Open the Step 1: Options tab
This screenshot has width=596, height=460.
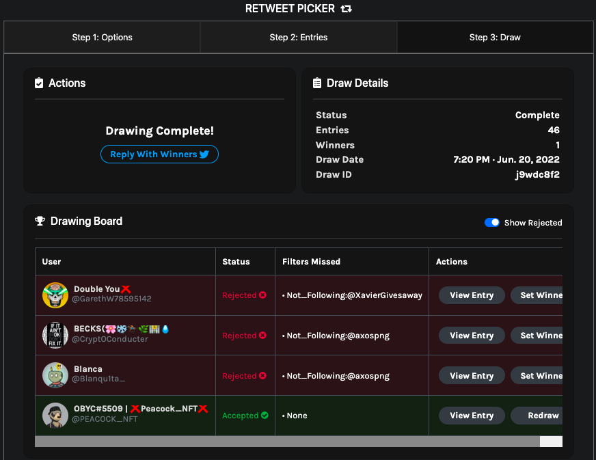[x=103, y=38]
